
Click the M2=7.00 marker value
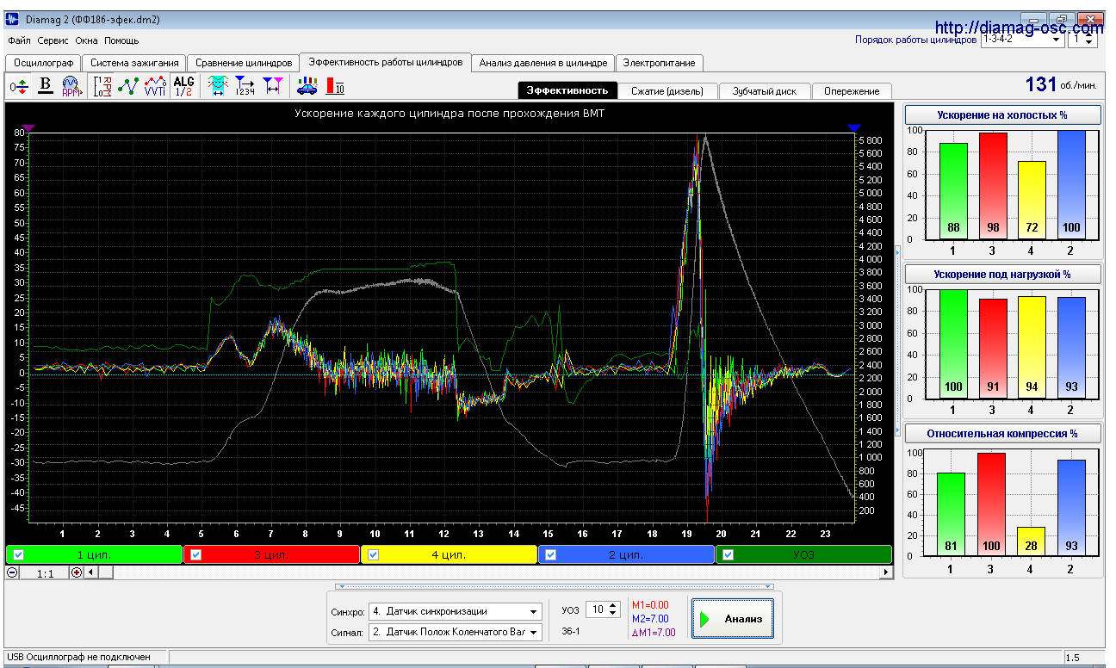650,618
